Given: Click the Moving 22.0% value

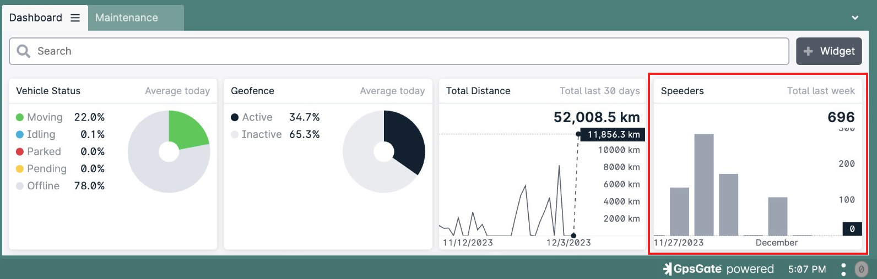Looking at the screenshot, I should tap(89, 117).
